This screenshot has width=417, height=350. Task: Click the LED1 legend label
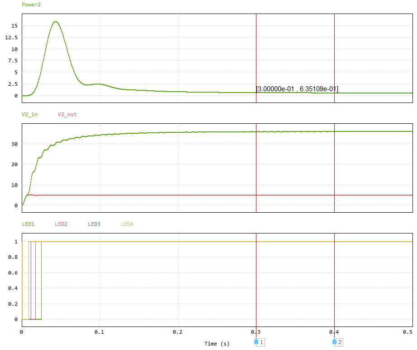pos(28,224)
